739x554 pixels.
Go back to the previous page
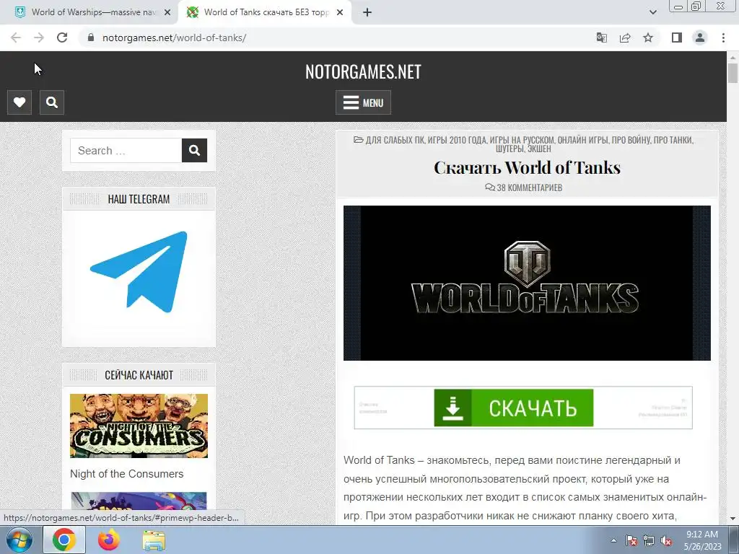16,38
